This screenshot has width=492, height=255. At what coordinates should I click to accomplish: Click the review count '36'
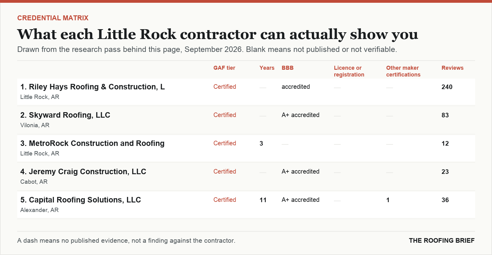click(x=445, y=200)
